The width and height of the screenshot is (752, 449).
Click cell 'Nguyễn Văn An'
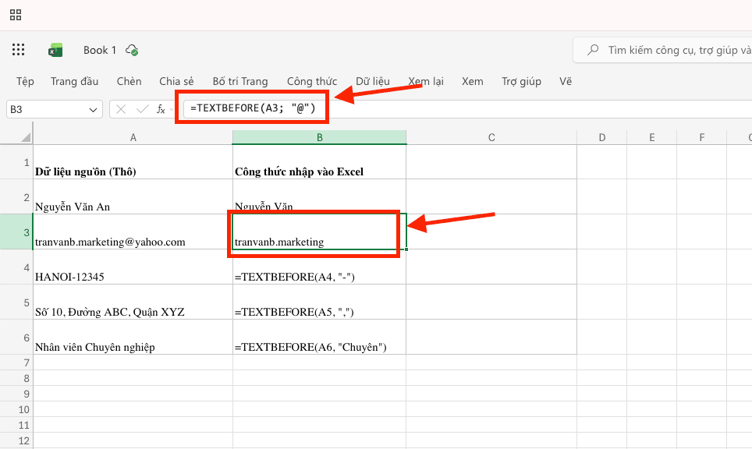(x=133, y=197)
